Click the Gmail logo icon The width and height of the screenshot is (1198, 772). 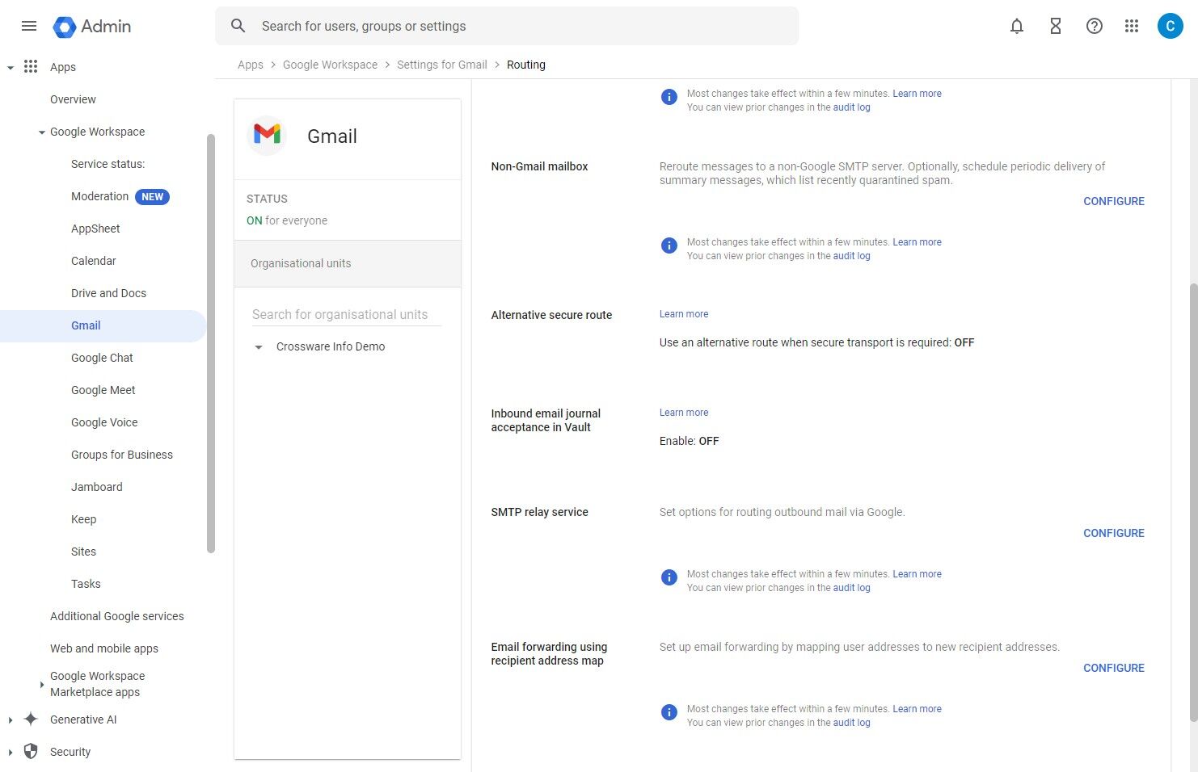267,135
